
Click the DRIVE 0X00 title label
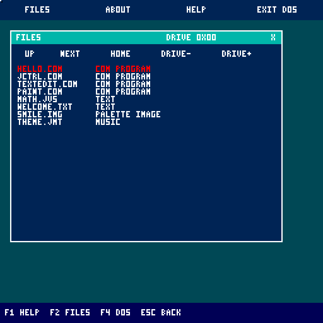click(x=191, y=37)
